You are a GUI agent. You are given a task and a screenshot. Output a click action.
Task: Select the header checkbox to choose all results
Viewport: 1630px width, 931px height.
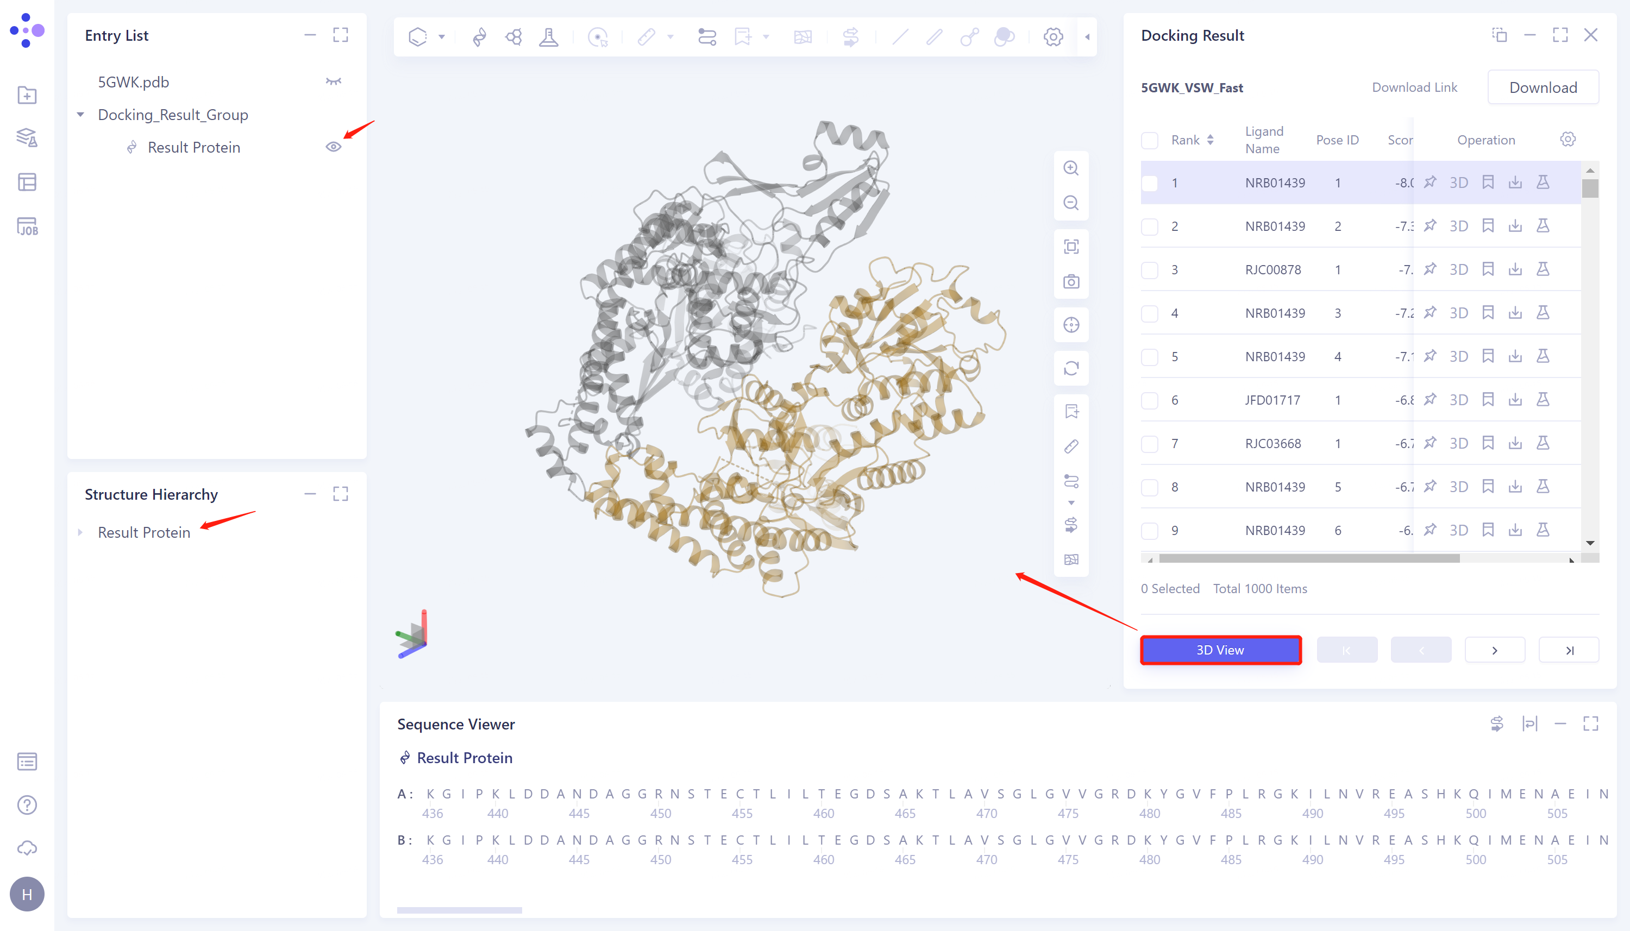[1149, 140]
